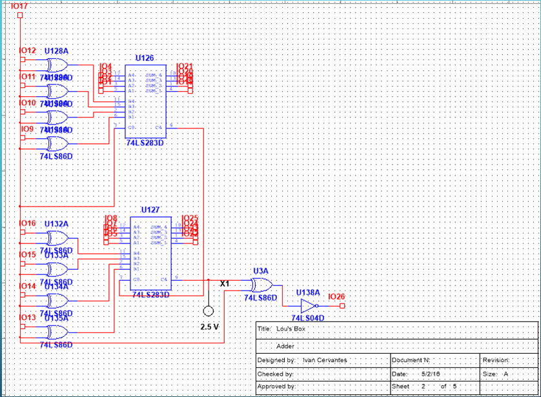Click the X1 probe label
541x397 pixels.
225,283
